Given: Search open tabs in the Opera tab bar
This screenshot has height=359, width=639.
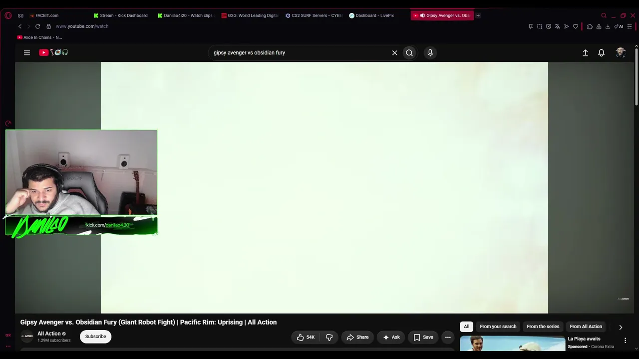Looking at the screenshot, I should click(x=604, y=15).
